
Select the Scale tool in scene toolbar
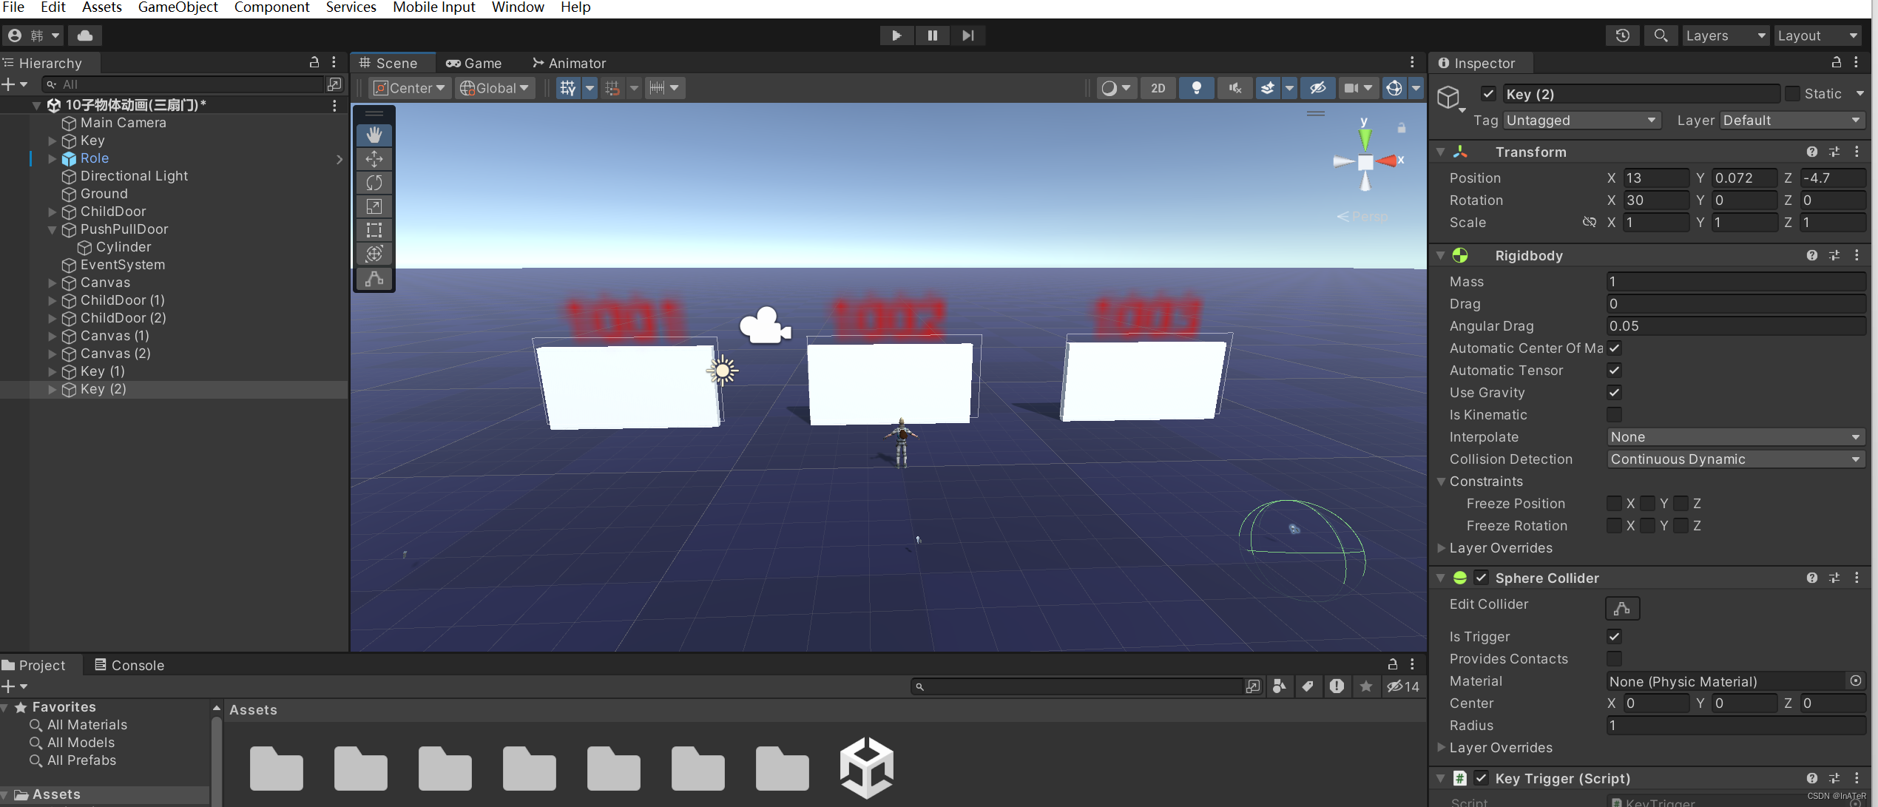click(x=374, y=206)
